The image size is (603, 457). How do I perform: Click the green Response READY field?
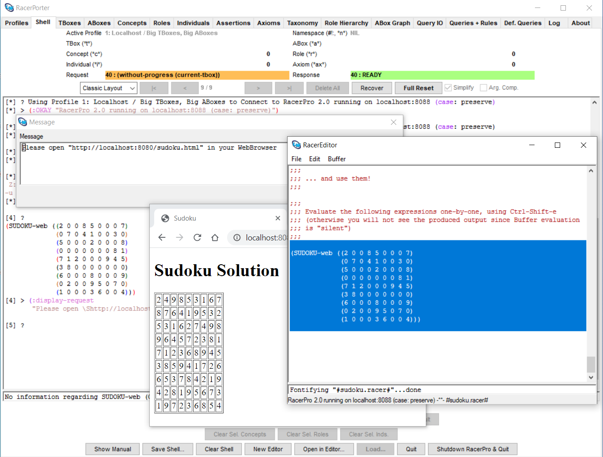[x=442, y=75]
